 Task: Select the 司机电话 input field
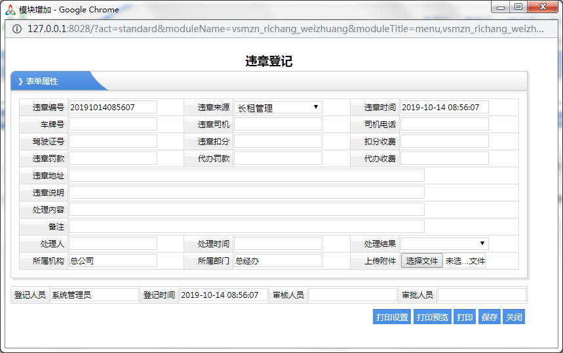[x=444, y=125]
